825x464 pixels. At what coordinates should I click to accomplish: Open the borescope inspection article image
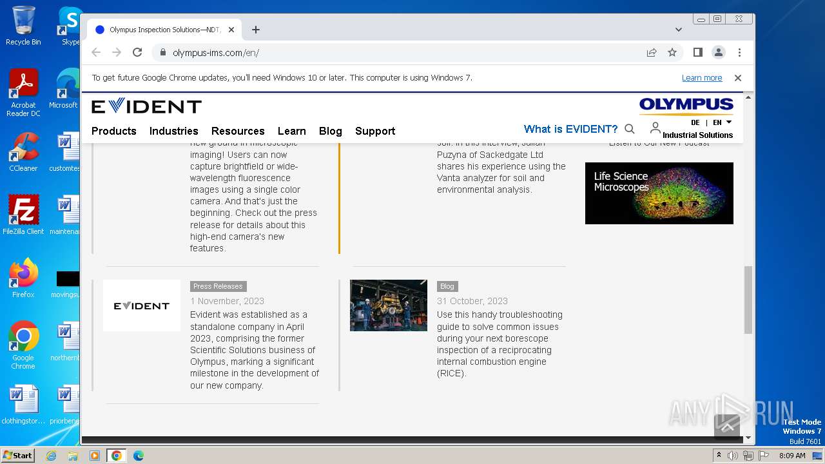click(x=389, y=305)
